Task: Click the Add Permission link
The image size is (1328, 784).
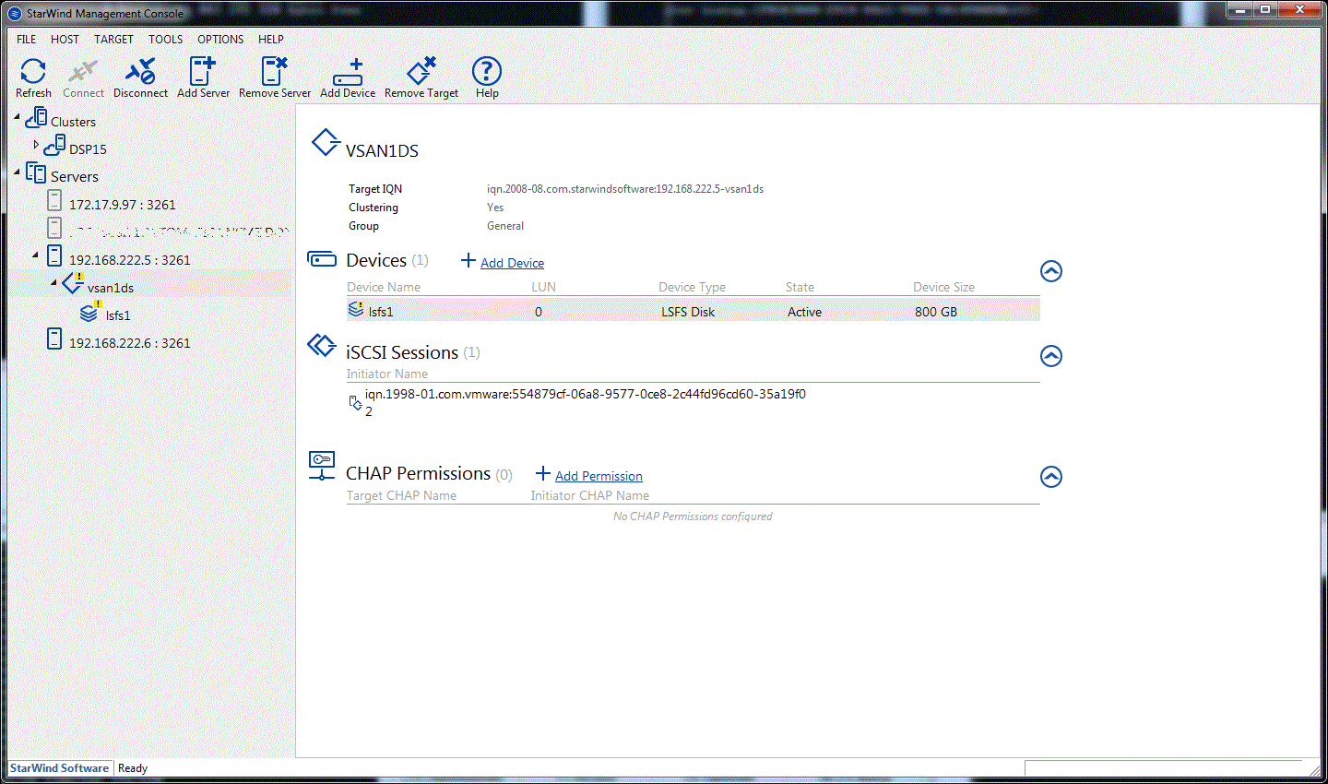Action: 599,476
